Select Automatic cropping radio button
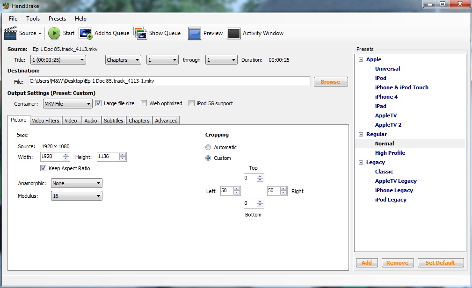This screenshot has width=472, height=288. coord(208,147)
